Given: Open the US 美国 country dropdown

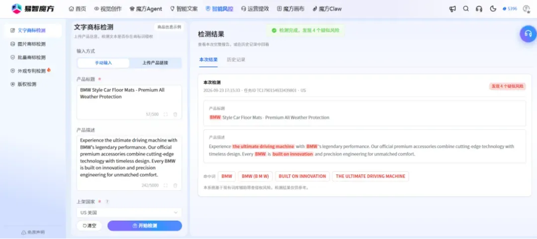Looking at the screenshot, I should coord(129,212).
